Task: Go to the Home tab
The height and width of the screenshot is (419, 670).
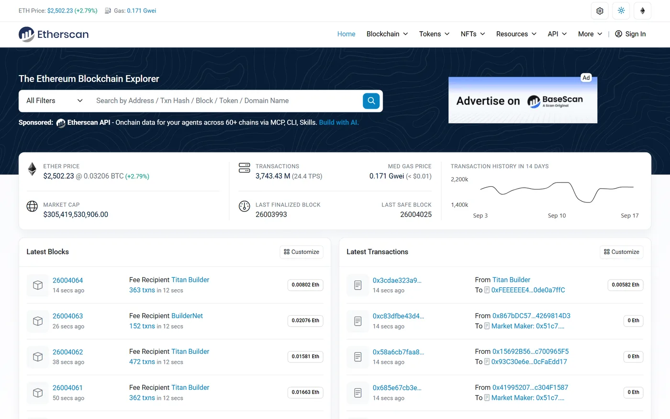Action: tap(346, 34)
